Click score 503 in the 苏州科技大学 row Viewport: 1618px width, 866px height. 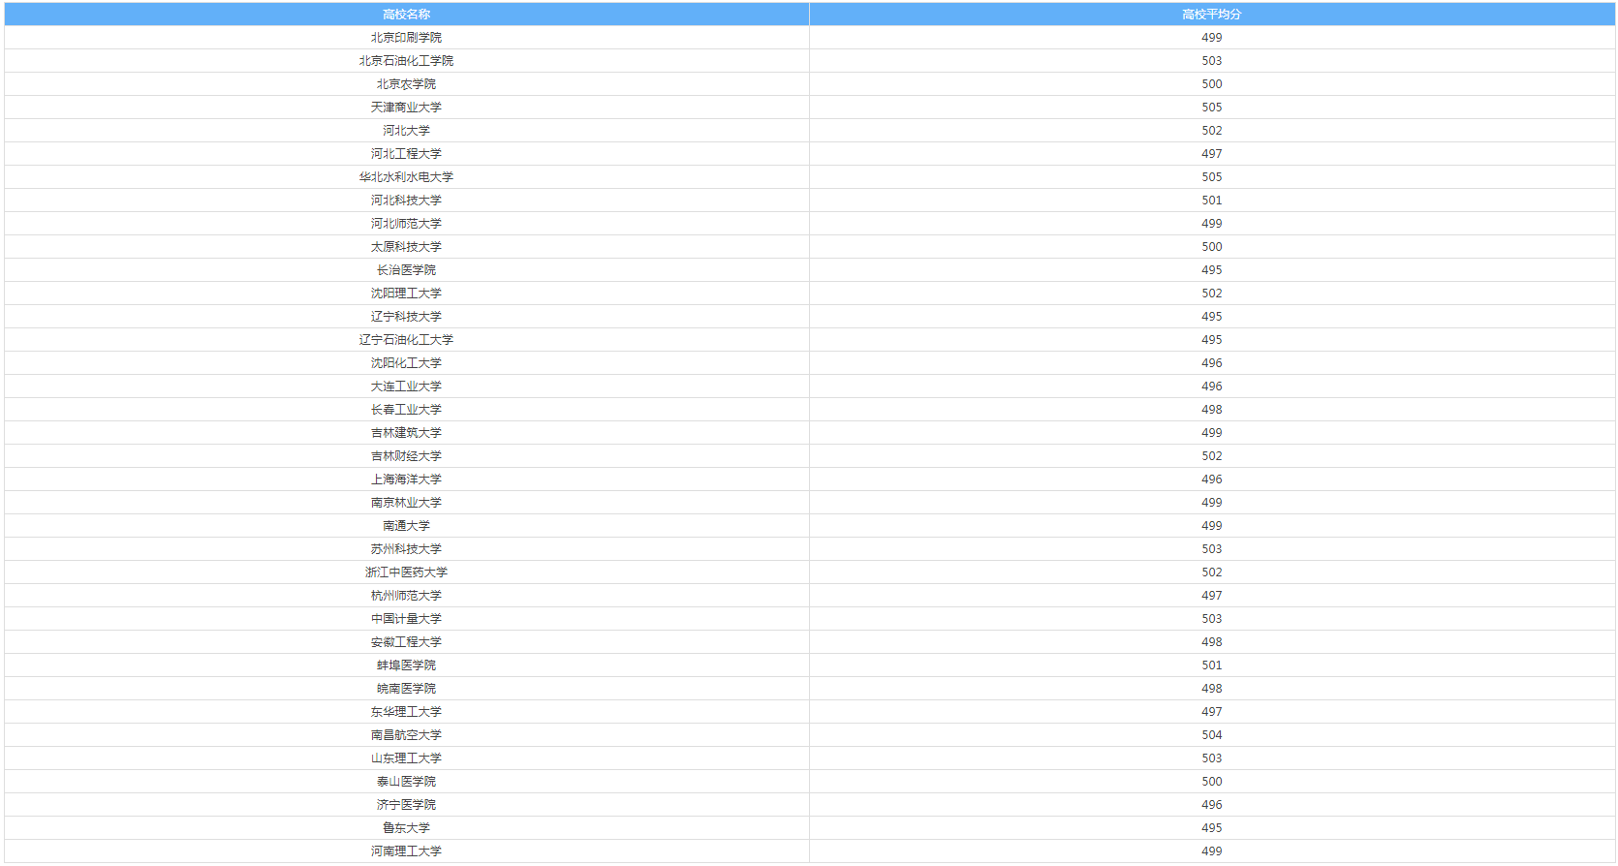(x=1212, y=549)
